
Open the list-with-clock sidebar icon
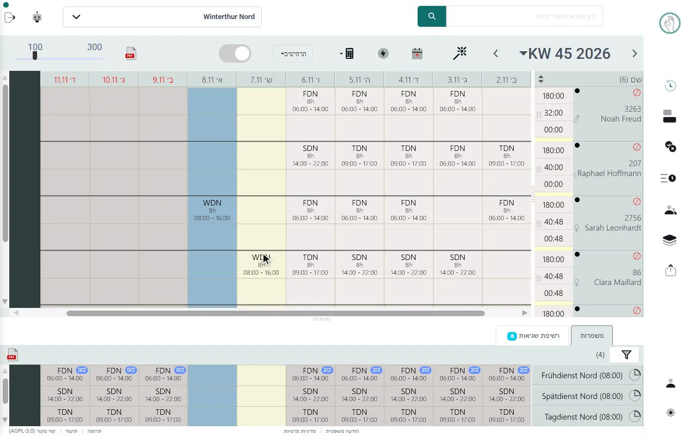[x=669, y=178]
